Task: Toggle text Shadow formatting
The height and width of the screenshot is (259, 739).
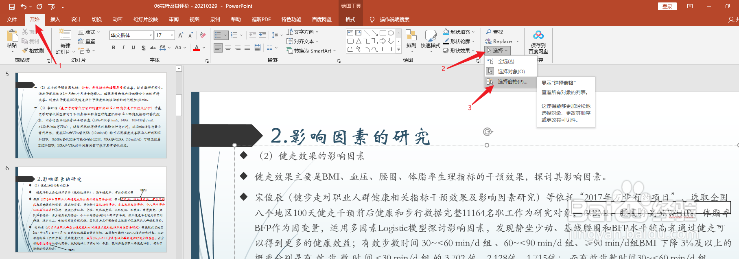Action: click(143, 48)
